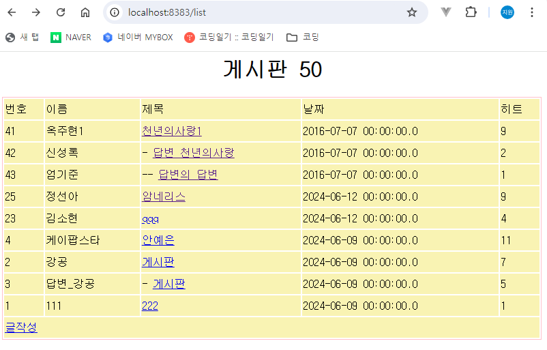Open the 안예은 post
Image resolution: width=547 pixels, height=350 pixels.
click(158, 240)
